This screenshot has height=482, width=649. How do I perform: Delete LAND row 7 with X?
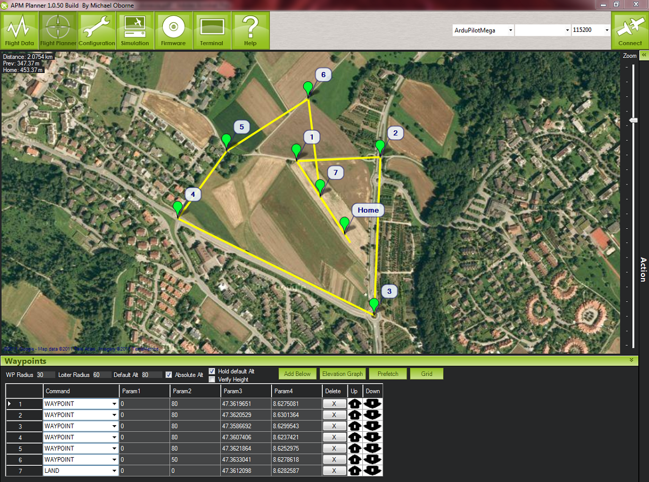point(334,471)
